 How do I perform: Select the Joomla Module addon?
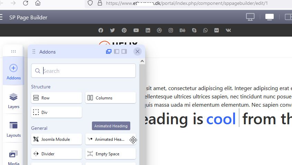(56, 139)
